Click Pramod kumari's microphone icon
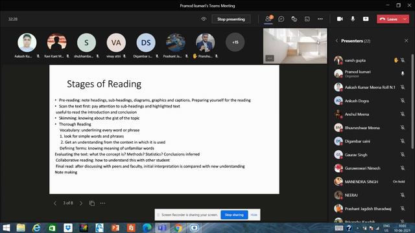The image size is (415, 233). pyautogui.click(x=403, y=73)
